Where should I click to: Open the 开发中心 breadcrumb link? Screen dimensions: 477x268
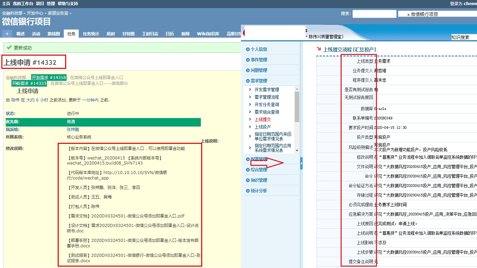pos(35,13)
